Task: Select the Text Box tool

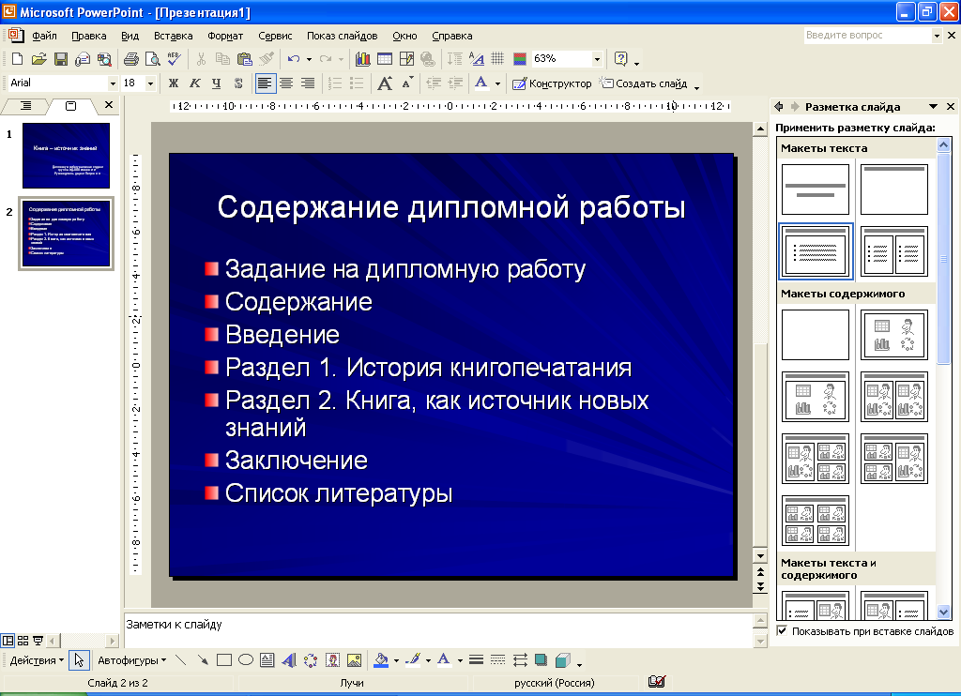Action: pyautogui.click(x=267, y=659)
